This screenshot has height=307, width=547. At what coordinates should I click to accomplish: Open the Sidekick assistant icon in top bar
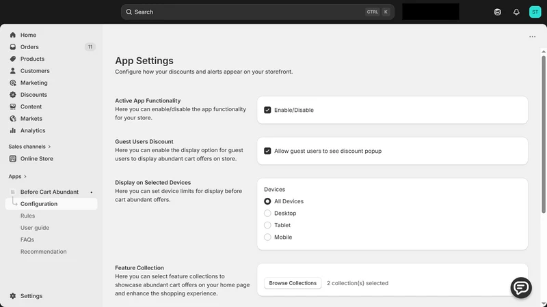[498, 12]
